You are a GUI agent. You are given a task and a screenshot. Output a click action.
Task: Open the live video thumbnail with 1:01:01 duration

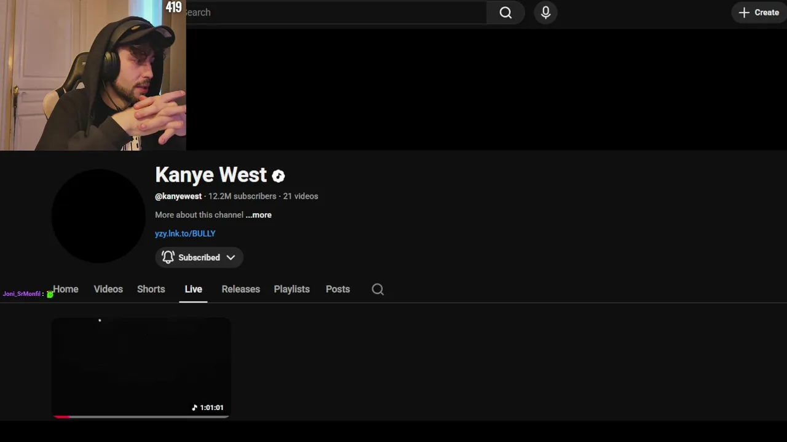pyautogui.click(x=141, y=367)
